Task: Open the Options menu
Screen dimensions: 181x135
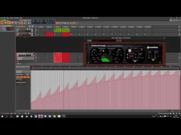Action: click(17, 18)
